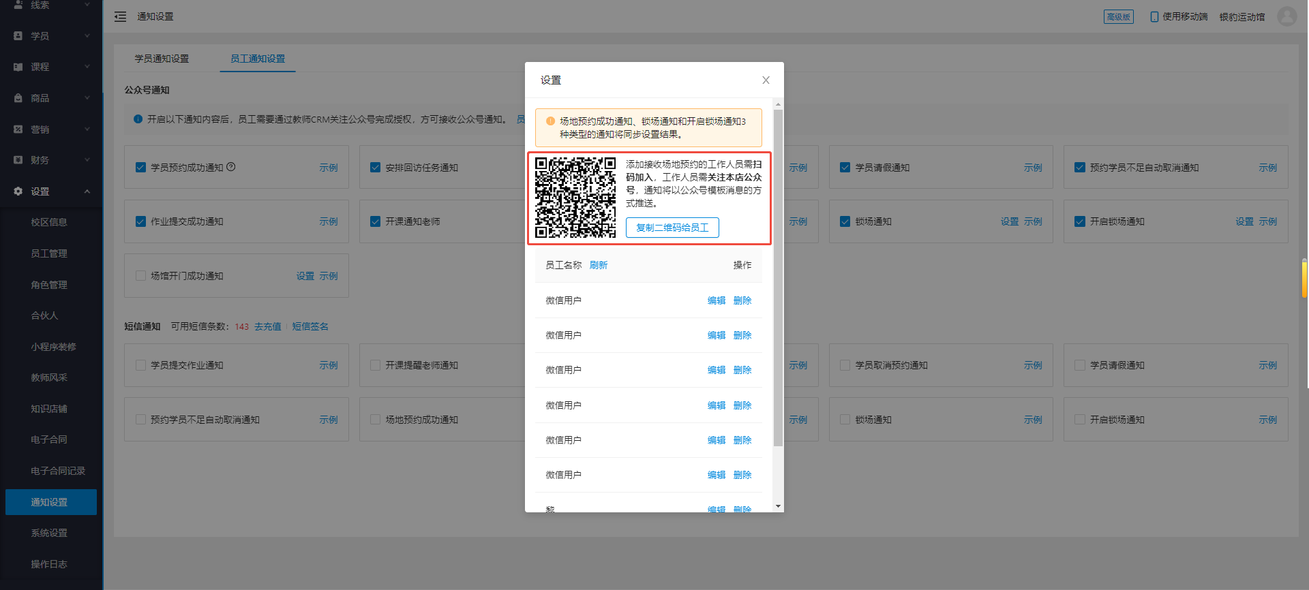Click the user avatar icon
1309x590 pixels.
point(1287,16)
